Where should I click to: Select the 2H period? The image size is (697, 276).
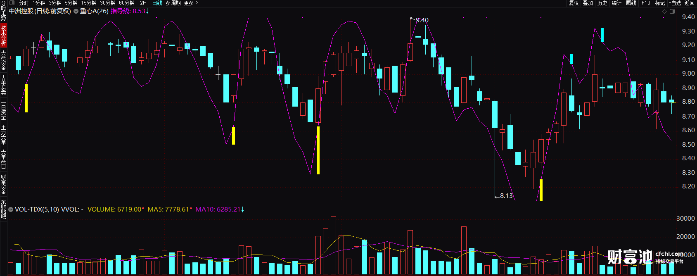(143, 3)
